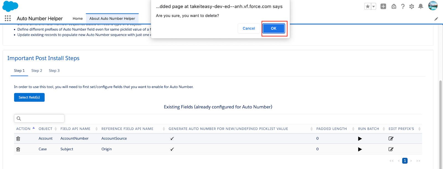Viewport: 443px width, 169px height.
Task: Click the search magnifier icon
Action: click(x=19, y=118)
